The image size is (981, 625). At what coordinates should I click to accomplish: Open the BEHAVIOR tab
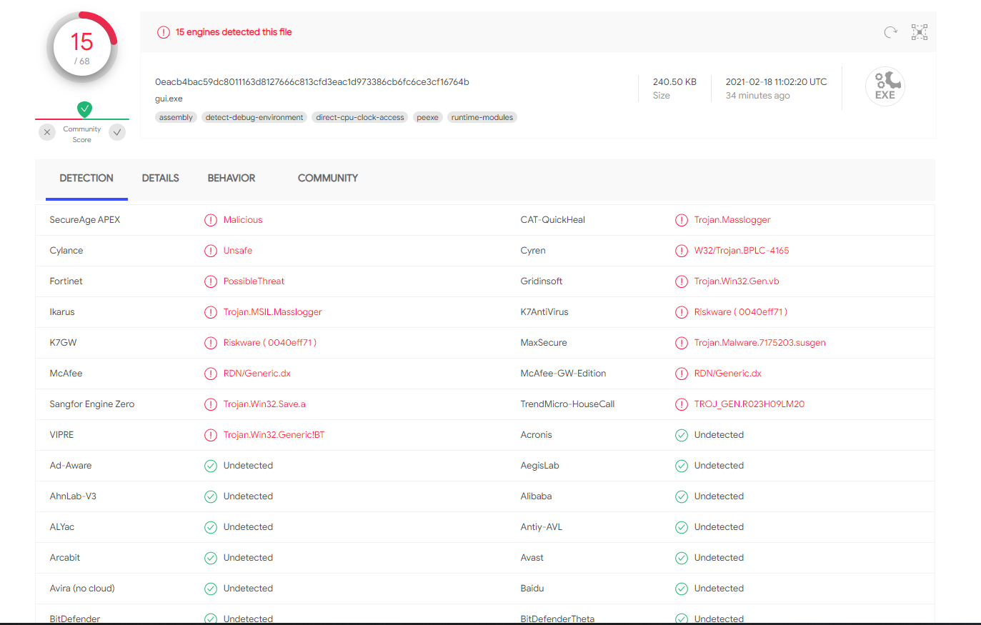pos(231,179)
